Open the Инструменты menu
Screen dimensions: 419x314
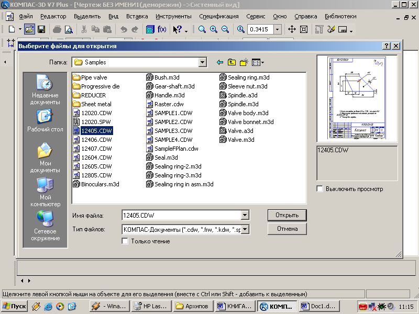click(x=174, y=16)
